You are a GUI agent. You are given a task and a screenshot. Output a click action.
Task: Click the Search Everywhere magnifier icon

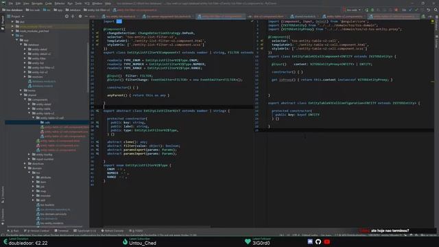click(x=436, y=10)
